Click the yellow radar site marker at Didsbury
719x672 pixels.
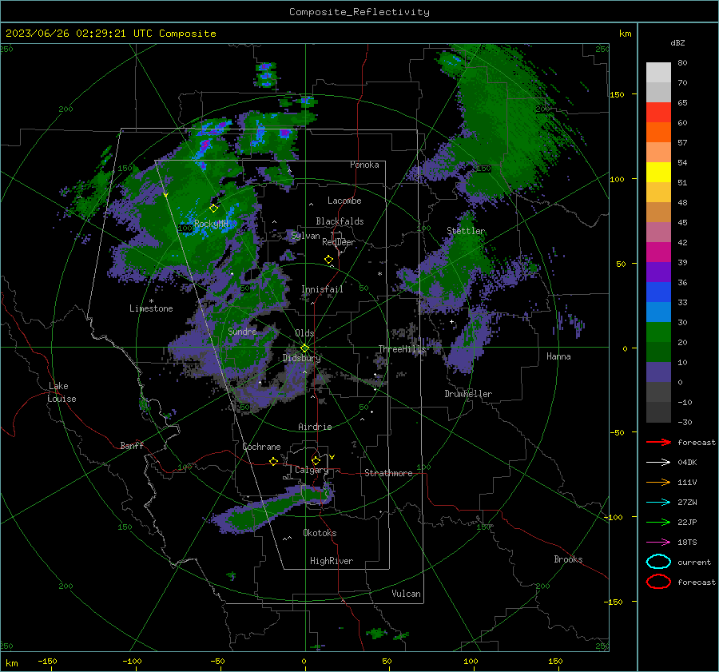[305, 348]
